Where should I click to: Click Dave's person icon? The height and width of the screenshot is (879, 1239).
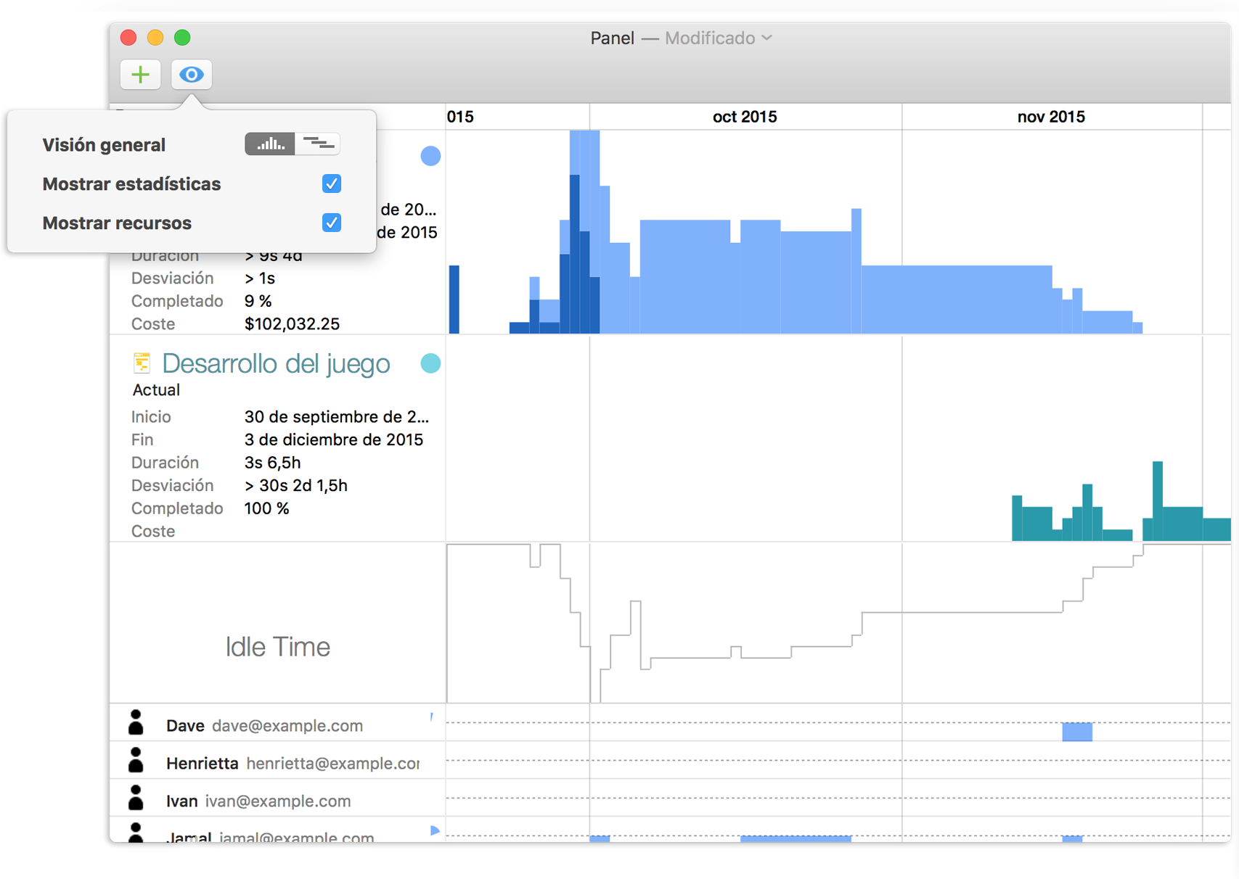tap(136, 723)
